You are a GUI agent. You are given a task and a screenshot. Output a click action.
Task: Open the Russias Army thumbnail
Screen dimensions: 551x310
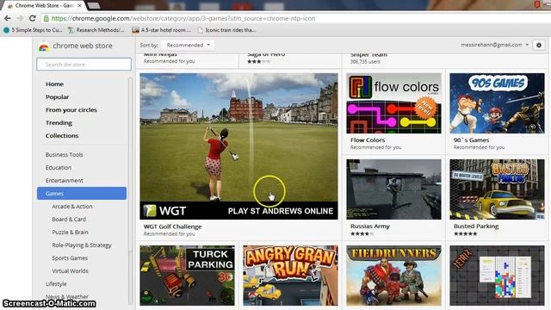393,189
